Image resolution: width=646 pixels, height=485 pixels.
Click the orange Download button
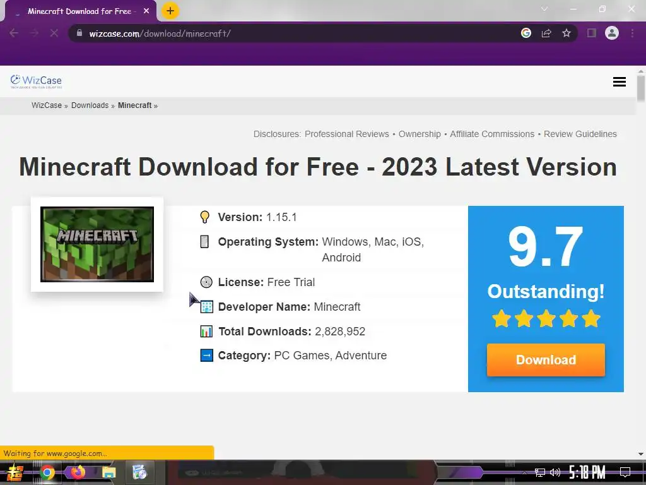(x=546, y=359)
